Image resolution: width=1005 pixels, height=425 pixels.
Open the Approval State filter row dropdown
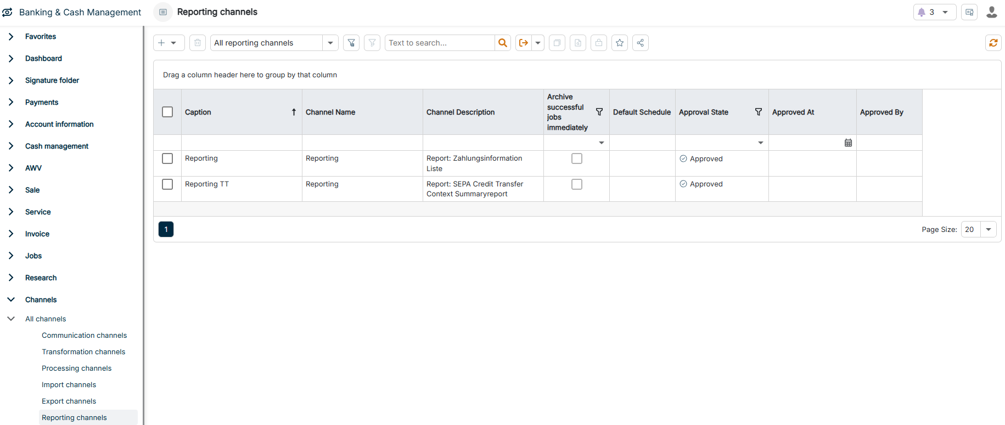[761, 143]
